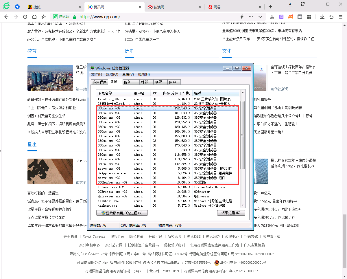Viewport: 347px width, 279px height.
Task: Click the blue paper-plane icon beside tabs
Action: coord(17,7)
